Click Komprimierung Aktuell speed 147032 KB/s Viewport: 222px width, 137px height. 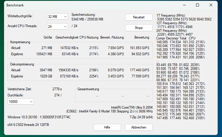tap(69, 48)
